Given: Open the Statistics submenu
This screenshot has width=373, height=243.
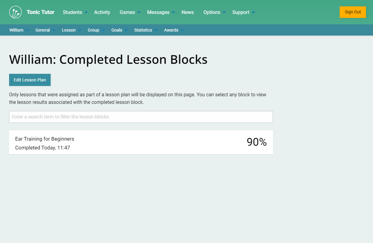Looking at the screenshot, I should coord(146,30).
